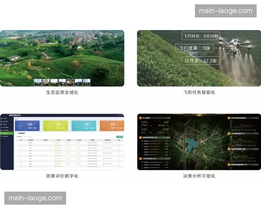Screen dimensions: 261x209
Task: Click the blue 2个 statistics card
Action: (27, 126)
